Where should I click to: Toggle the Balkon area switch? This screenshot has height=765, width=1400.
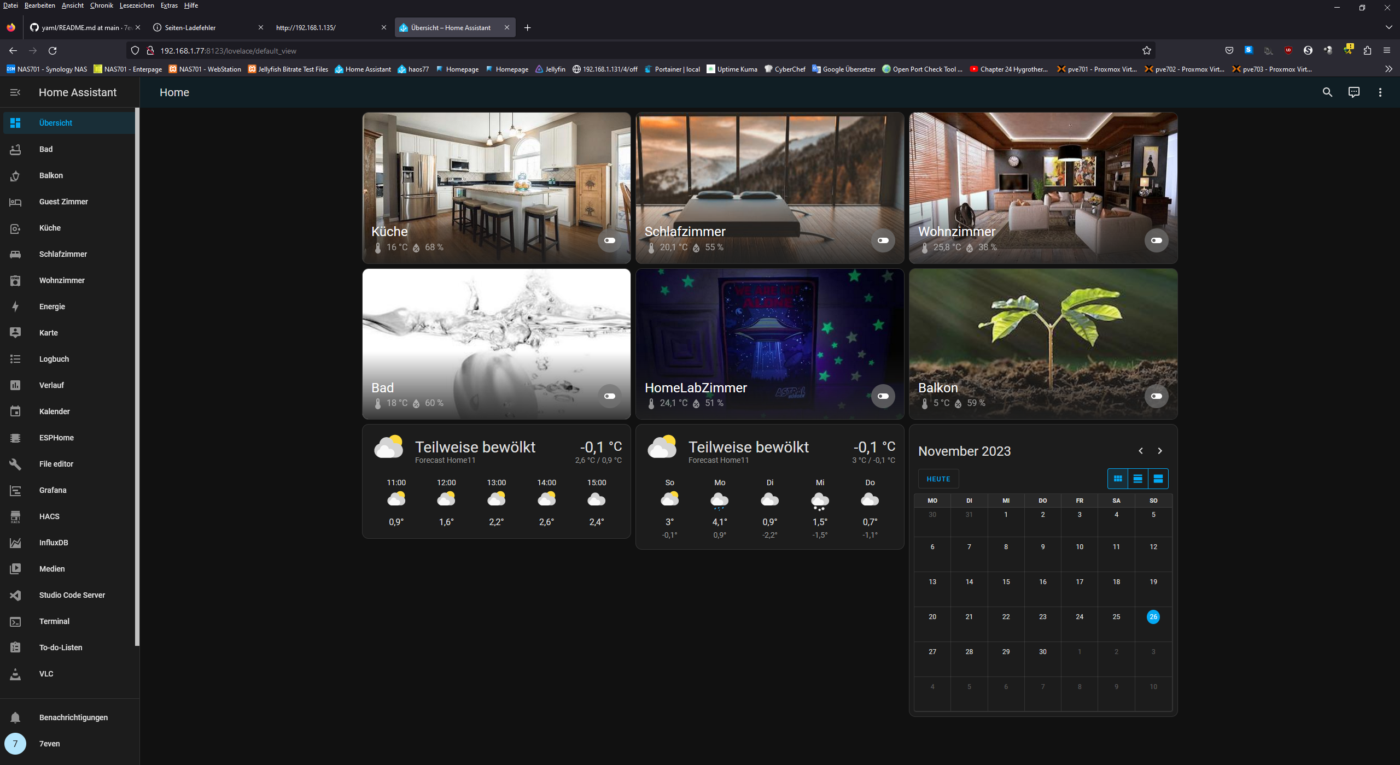[1157, 396]
